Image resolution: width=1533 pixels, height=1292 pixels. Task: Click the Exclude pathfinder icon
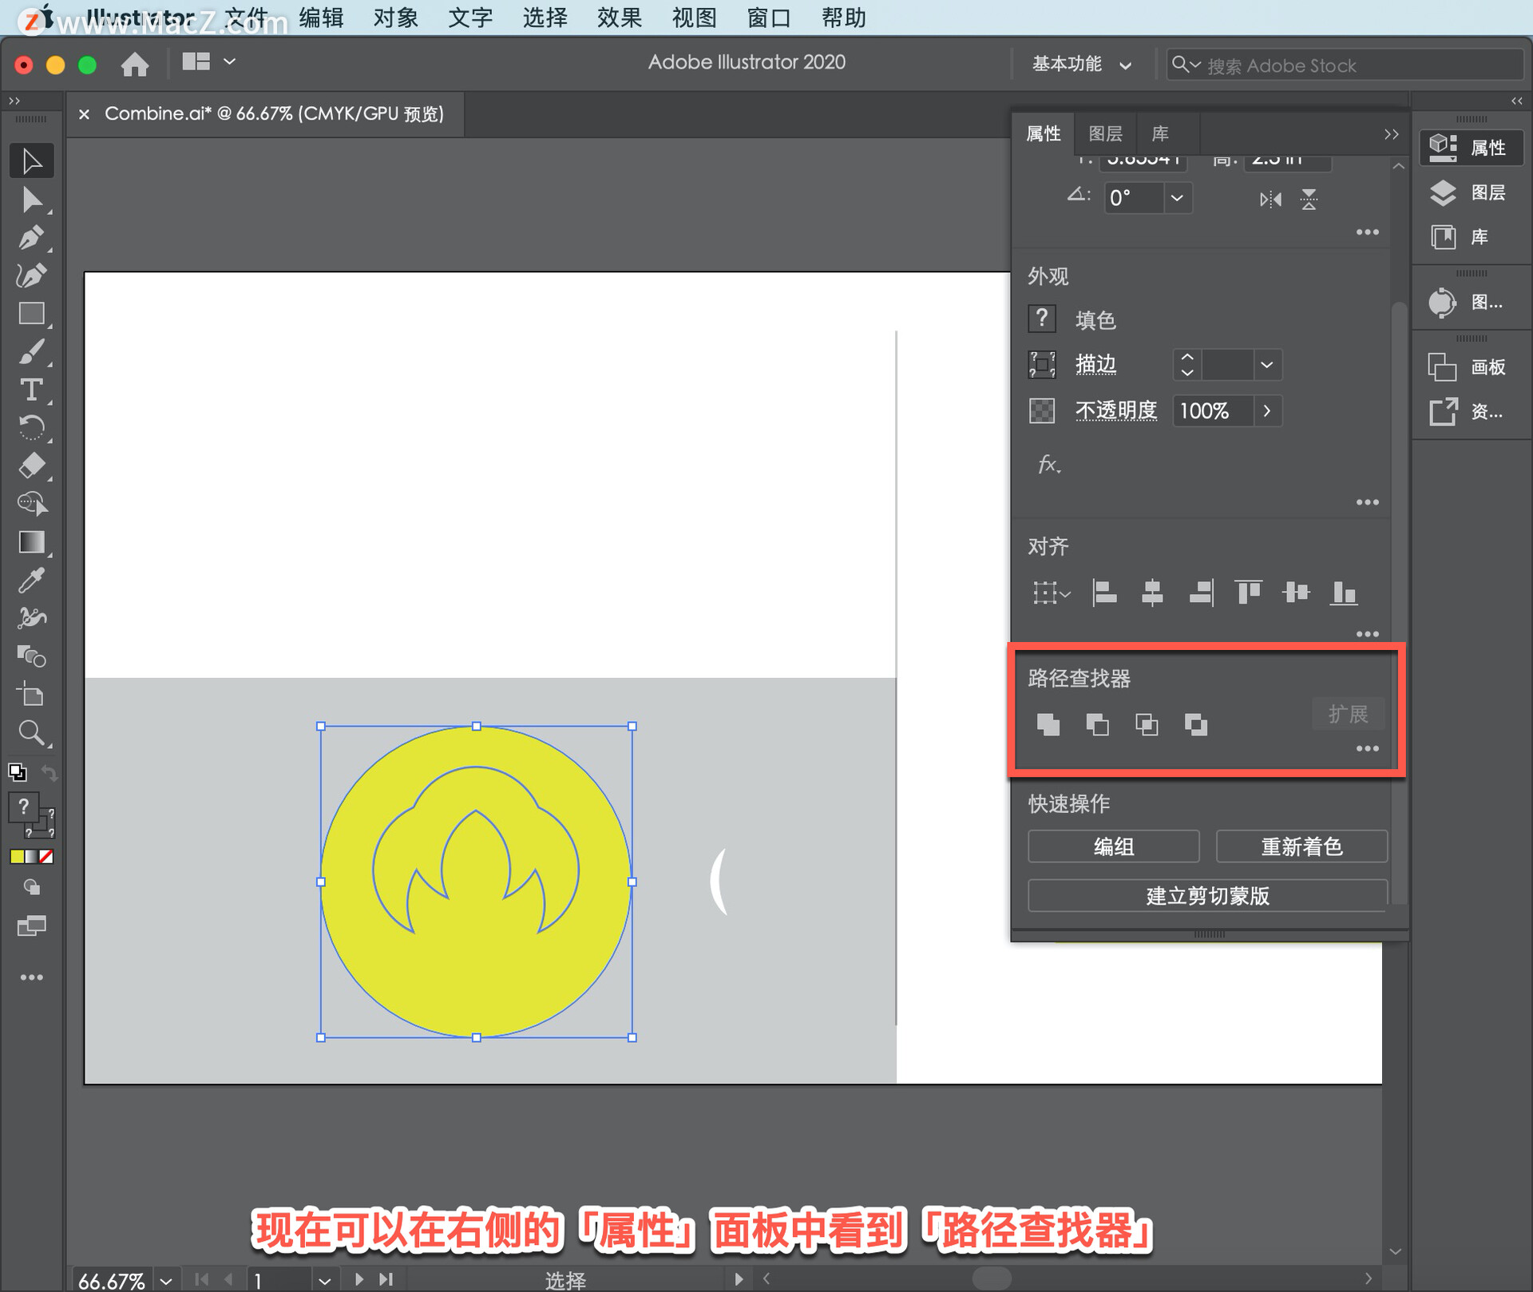point(1195,724)
